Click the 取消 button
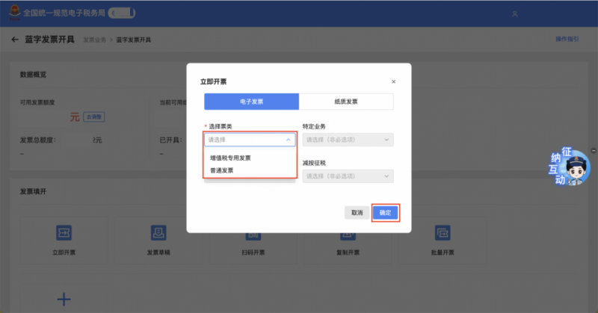 (357, 213)
